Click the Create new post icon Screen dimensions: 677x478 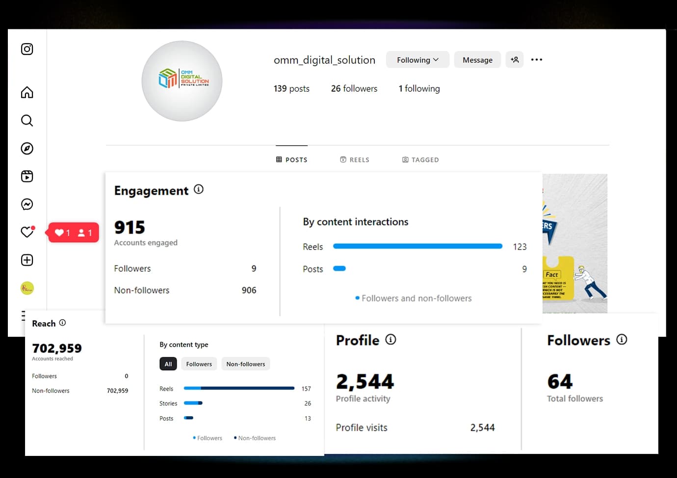click(27, 260)
